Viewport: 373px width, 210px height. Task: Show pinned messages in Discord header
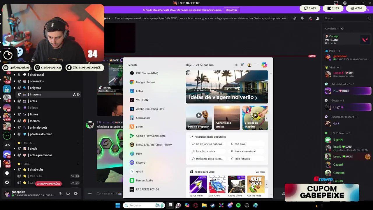[x=310, y=18]
